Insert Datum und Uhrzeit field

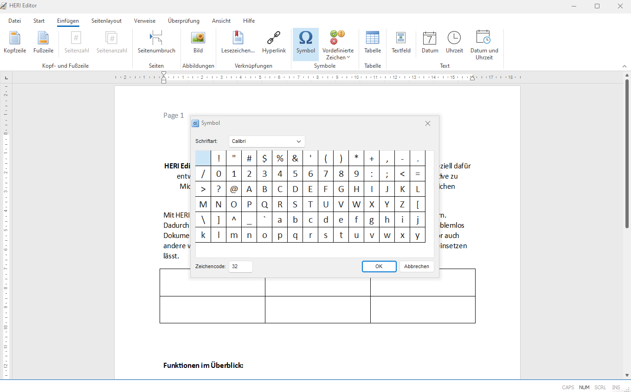pos(484,45)
